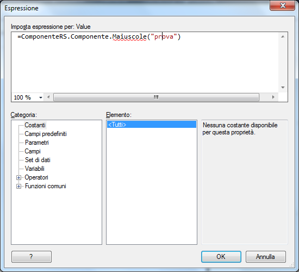Click the horizontal scroll right arrow
The image size is (299, 272).
pyautogui.click(x=273, y=97)
